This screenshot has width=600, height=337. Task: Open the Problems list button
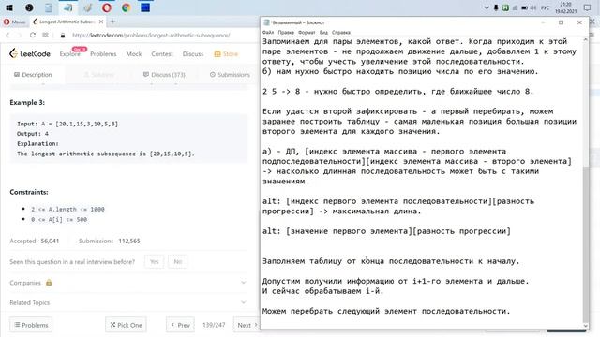click(x=31, y=325)
